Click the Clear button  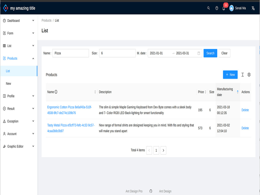224,53
